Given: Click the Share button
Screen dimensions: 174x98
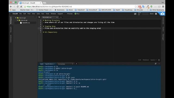Looking at the screenshot, I should coord(152,14).
